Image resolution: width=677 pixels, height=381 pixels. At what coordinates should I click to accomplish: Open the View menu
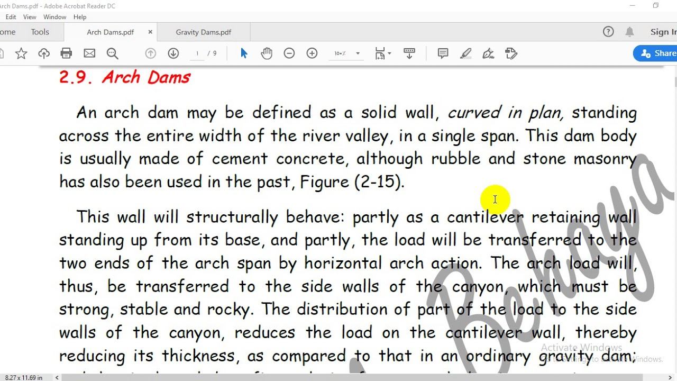[x=30, y=17]
